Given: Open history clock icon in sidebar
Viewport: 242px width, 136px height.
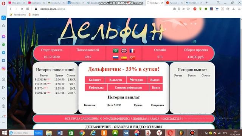Looking at the screenshot, I should pos(3,106).
